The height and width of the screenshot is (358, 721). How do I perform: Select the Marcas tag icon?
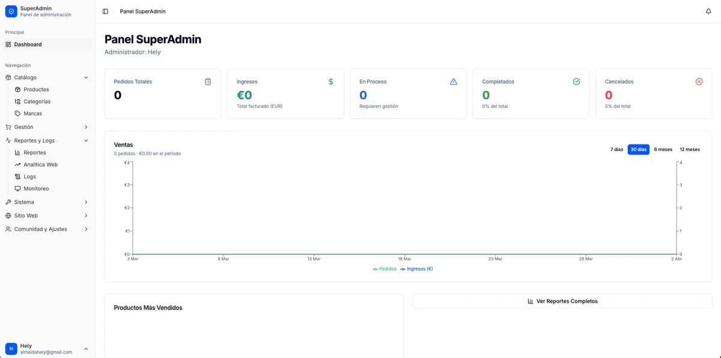tap(17, 113)
